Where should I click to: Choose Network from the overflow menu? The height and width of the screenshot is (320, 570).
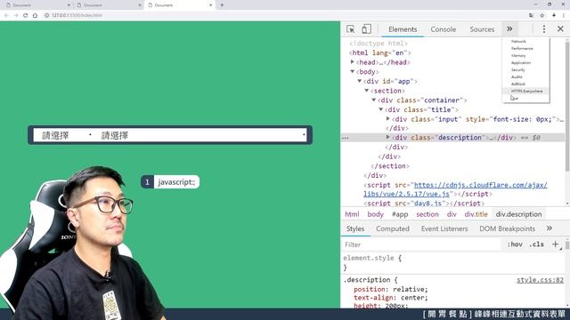tap(518, 42)
